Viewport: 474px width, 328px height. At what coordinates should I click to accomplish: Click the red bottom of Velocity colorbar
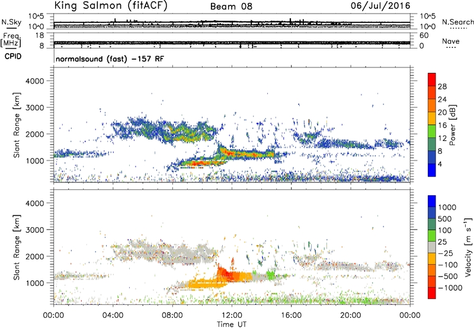click(432, 293)
